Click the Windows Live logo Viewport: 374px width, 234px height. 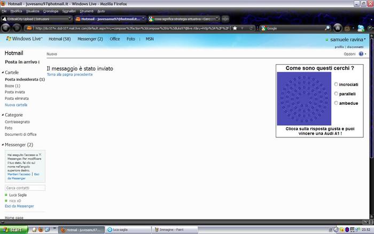coord(24,38)
